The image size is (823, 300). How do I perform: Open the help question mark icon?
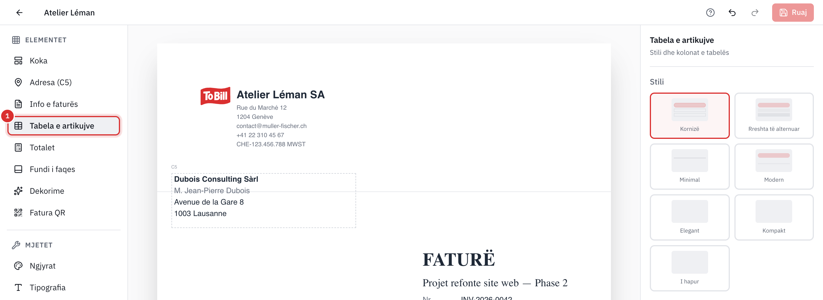710,13
